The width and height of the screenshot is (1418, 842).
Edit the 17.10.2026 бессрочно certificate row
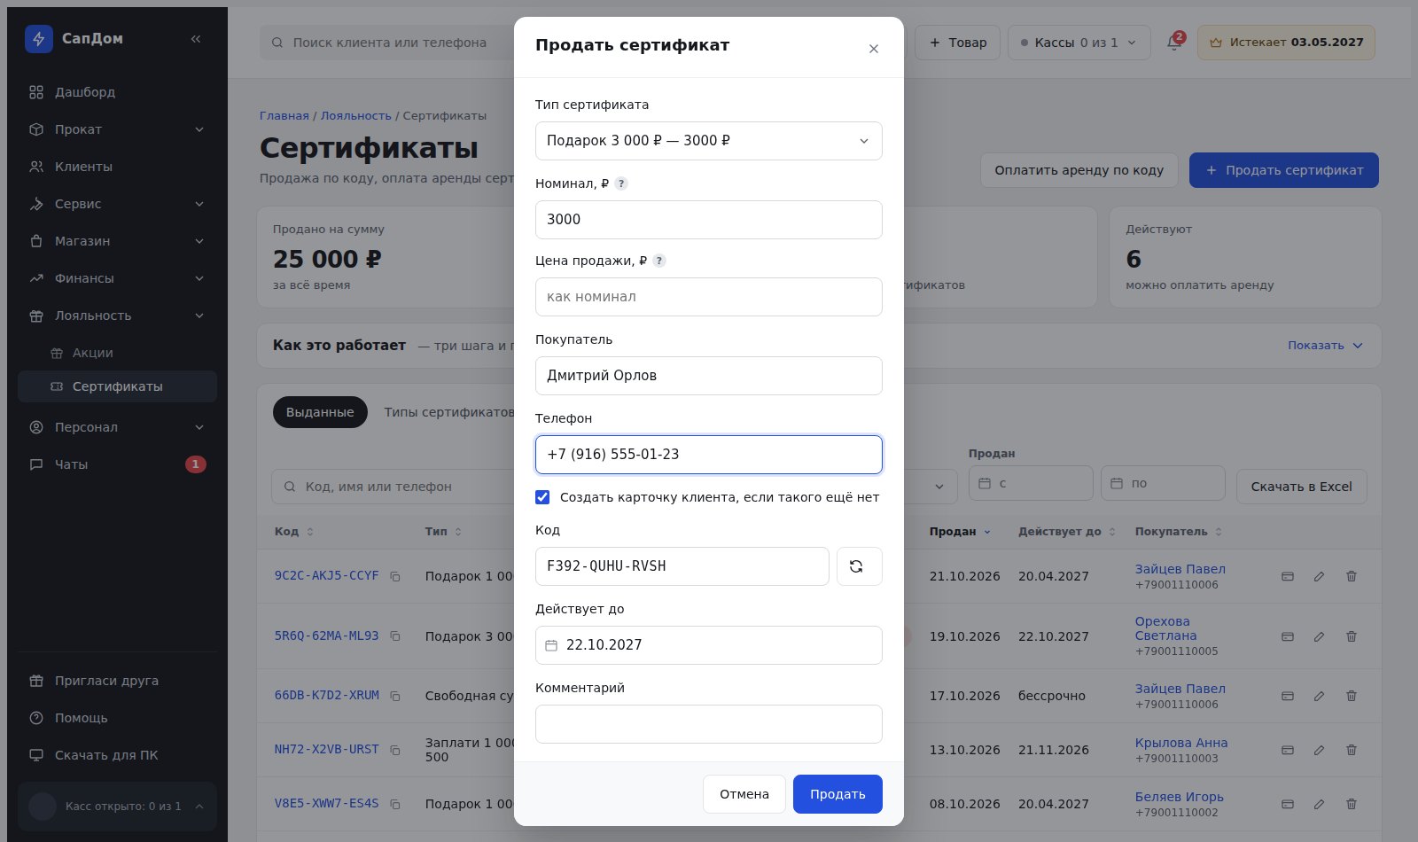[x=1320, y=696]
